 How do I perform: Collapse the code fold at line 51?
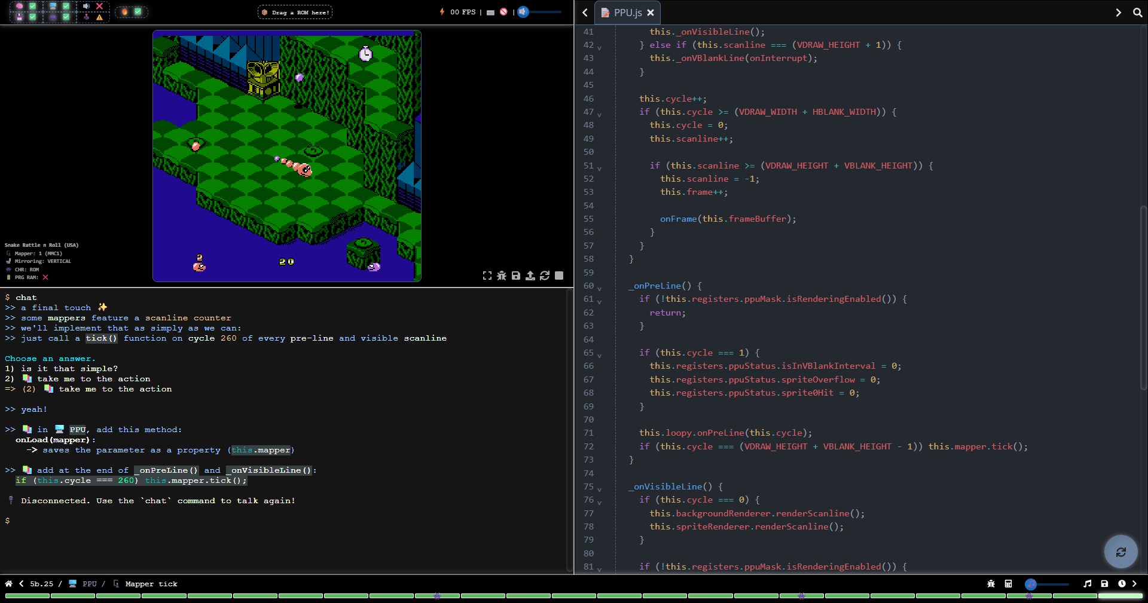click(599, 167)
